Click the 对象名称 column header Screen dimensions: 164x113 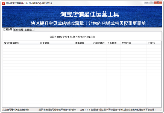click(x=56, y=43)
